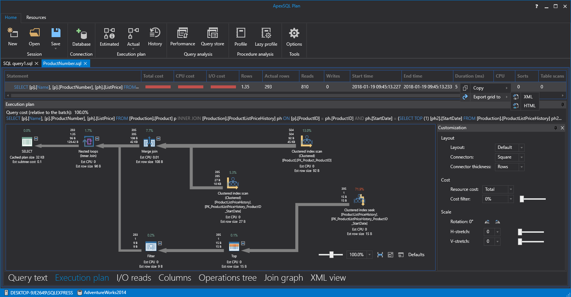The width and height of the screenshot is (571, 297).
Task: Switch to the Operations tree tab
Action: click(x=227, y=278)
